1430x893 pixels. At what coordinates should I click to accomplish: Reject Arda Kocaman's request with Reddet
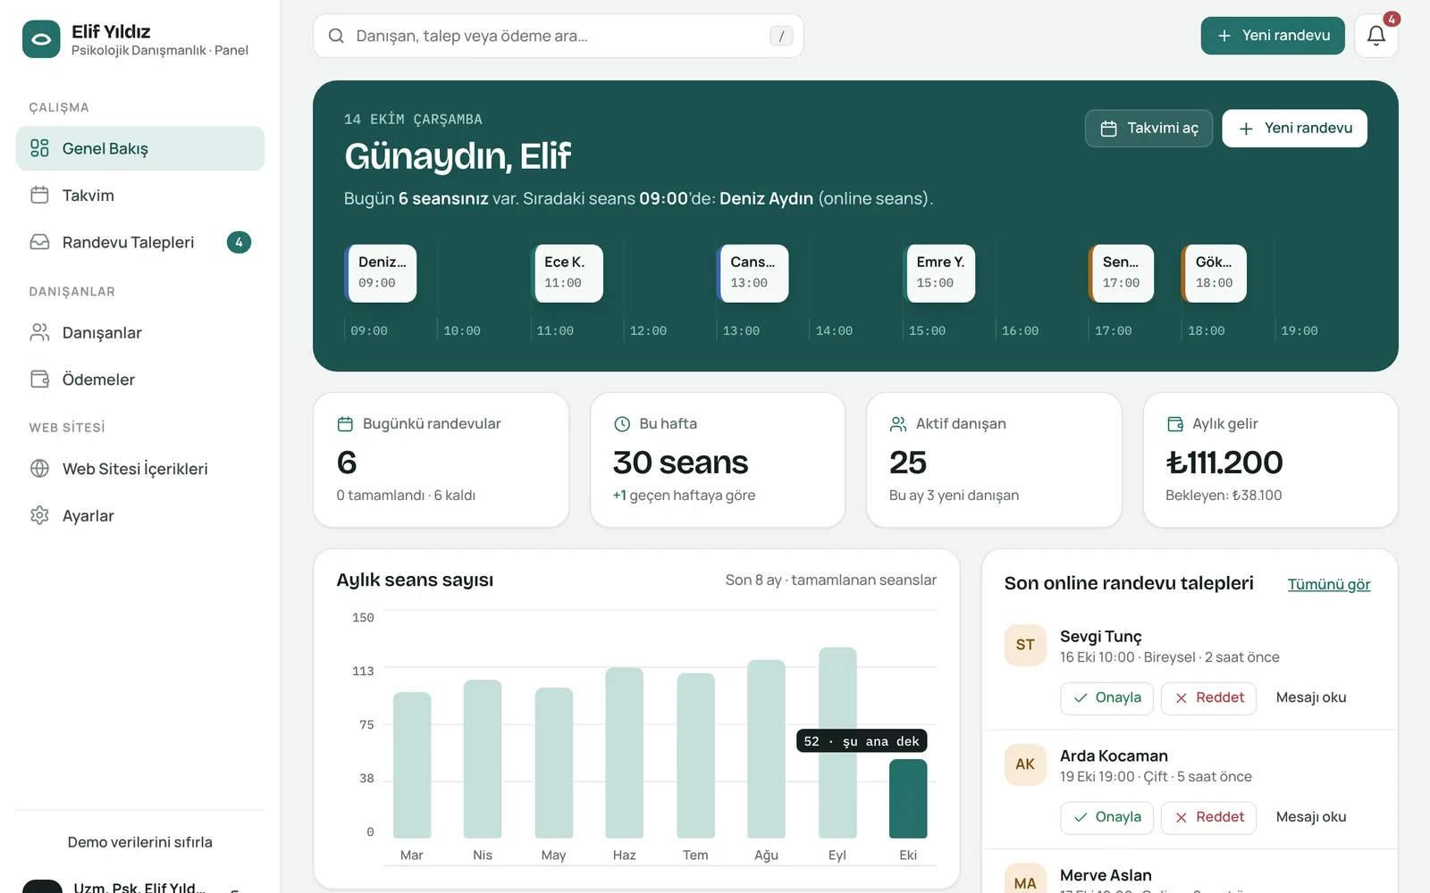coord(1208,817)
